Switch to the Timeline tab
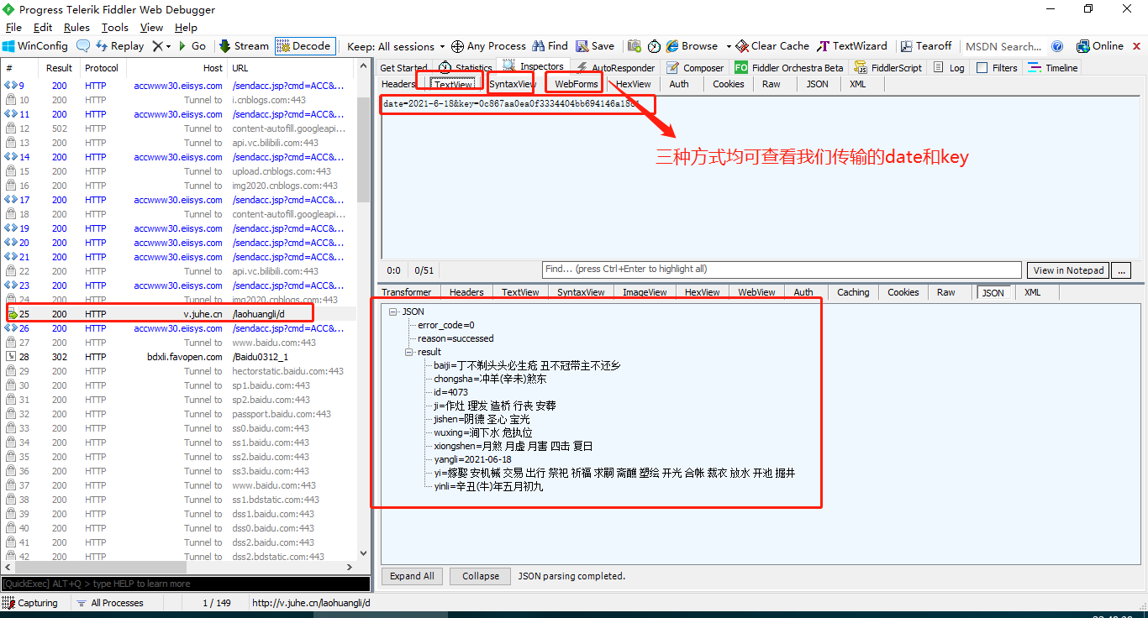Viewport: 1148px width, 618px height. tap(1053, 68)
